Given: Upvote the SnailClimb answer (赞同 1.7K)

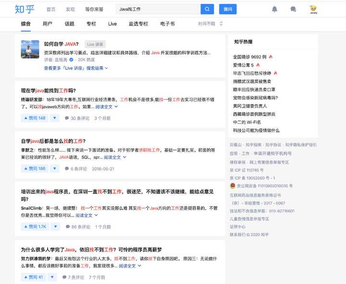Looking at the screenshot, I should pyautogui.click(x=35, y=226).
